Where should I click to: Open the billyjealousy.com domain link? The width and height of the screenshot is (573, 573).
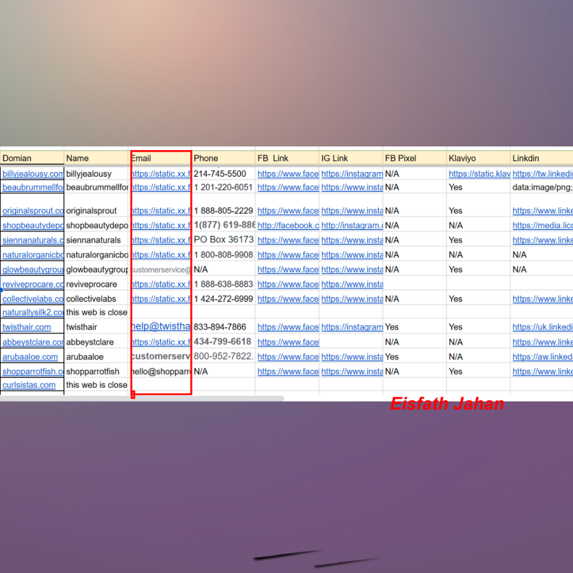[33, 174]
